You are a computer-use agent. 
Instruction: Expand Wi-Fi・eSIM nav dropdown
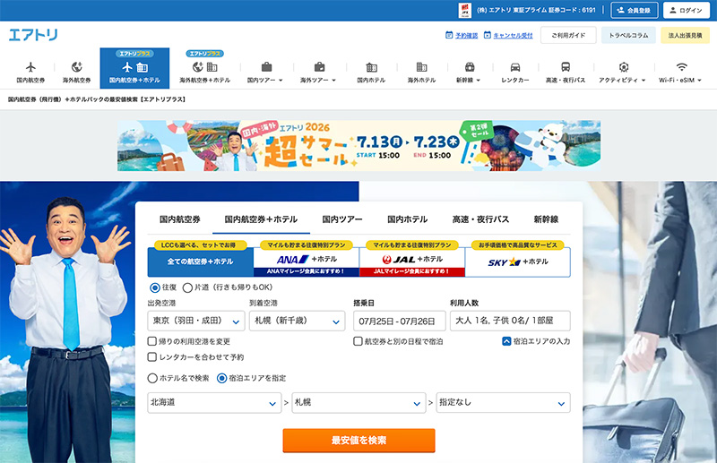[680, 80]
